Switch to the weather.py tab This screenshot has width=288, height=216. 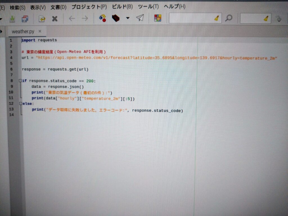23,31
